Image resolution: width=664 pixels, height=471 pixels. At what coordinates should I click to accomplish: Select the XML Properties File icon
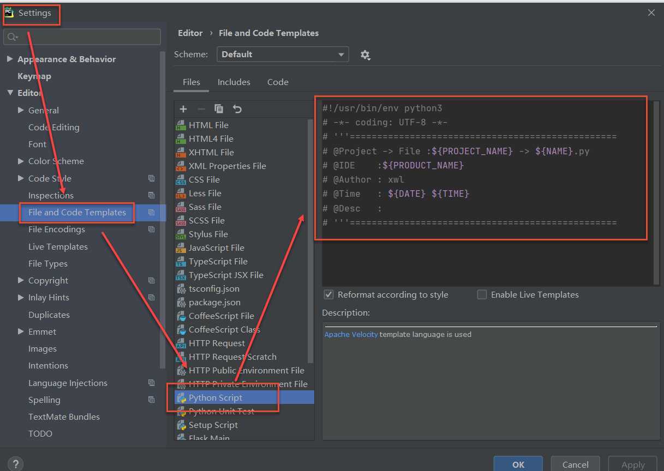click(x=181, y=166)
